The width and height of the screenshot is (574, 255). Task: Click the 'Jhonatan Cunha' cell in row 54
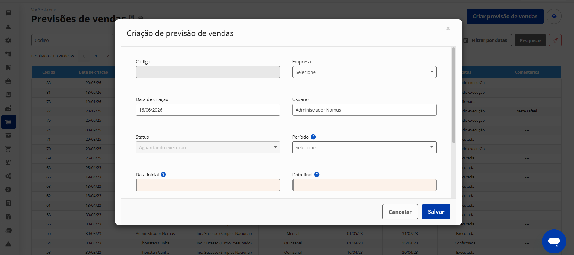pos(155,243)
